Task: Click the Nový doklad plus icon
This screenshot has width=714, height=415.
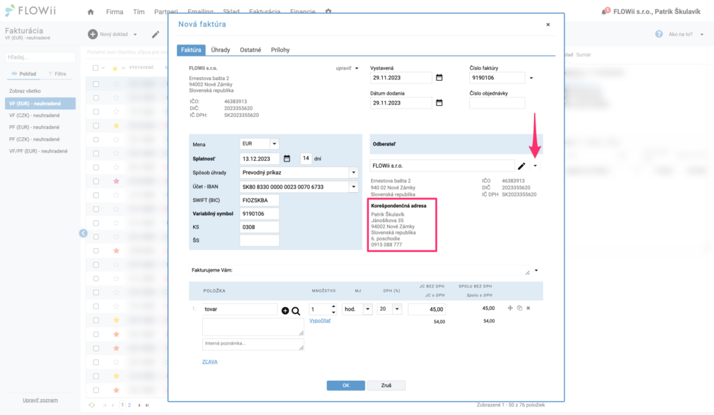Action: tap(93, 34)
